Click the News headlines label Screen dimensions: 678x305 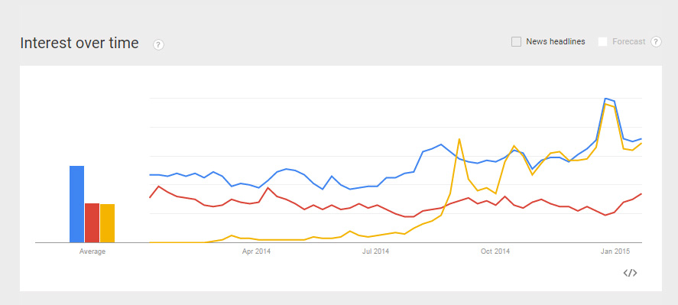555,41
